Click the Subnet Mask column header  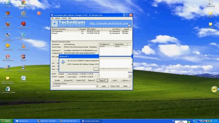coord(121,44)
